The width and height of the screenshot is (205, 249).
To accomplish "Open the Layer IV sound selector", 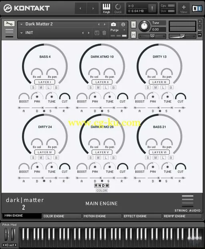I will tap(45, 152).
